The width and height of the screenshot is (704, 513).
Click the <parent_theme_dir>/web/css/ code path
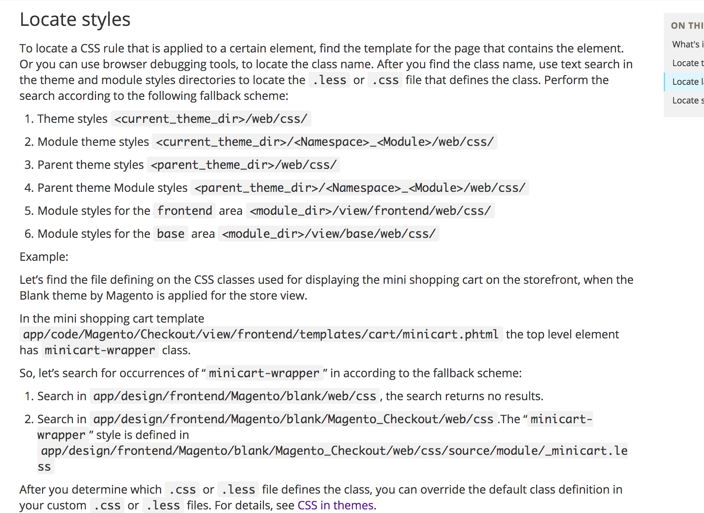pyautogui.click(x=243, y=165)
